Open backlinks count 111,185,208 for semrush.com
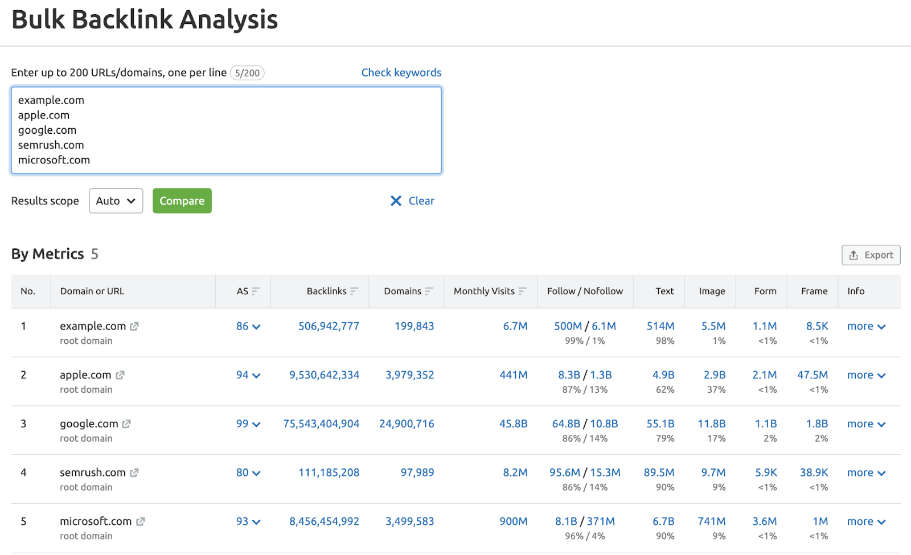The height and width of the screenshot is (555, 911). point(329,472)
